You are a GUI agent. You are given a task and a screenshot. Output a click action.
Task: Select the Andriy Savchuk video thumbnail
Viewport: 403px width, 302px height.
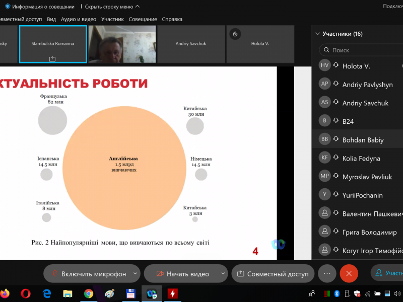point(191,44)
